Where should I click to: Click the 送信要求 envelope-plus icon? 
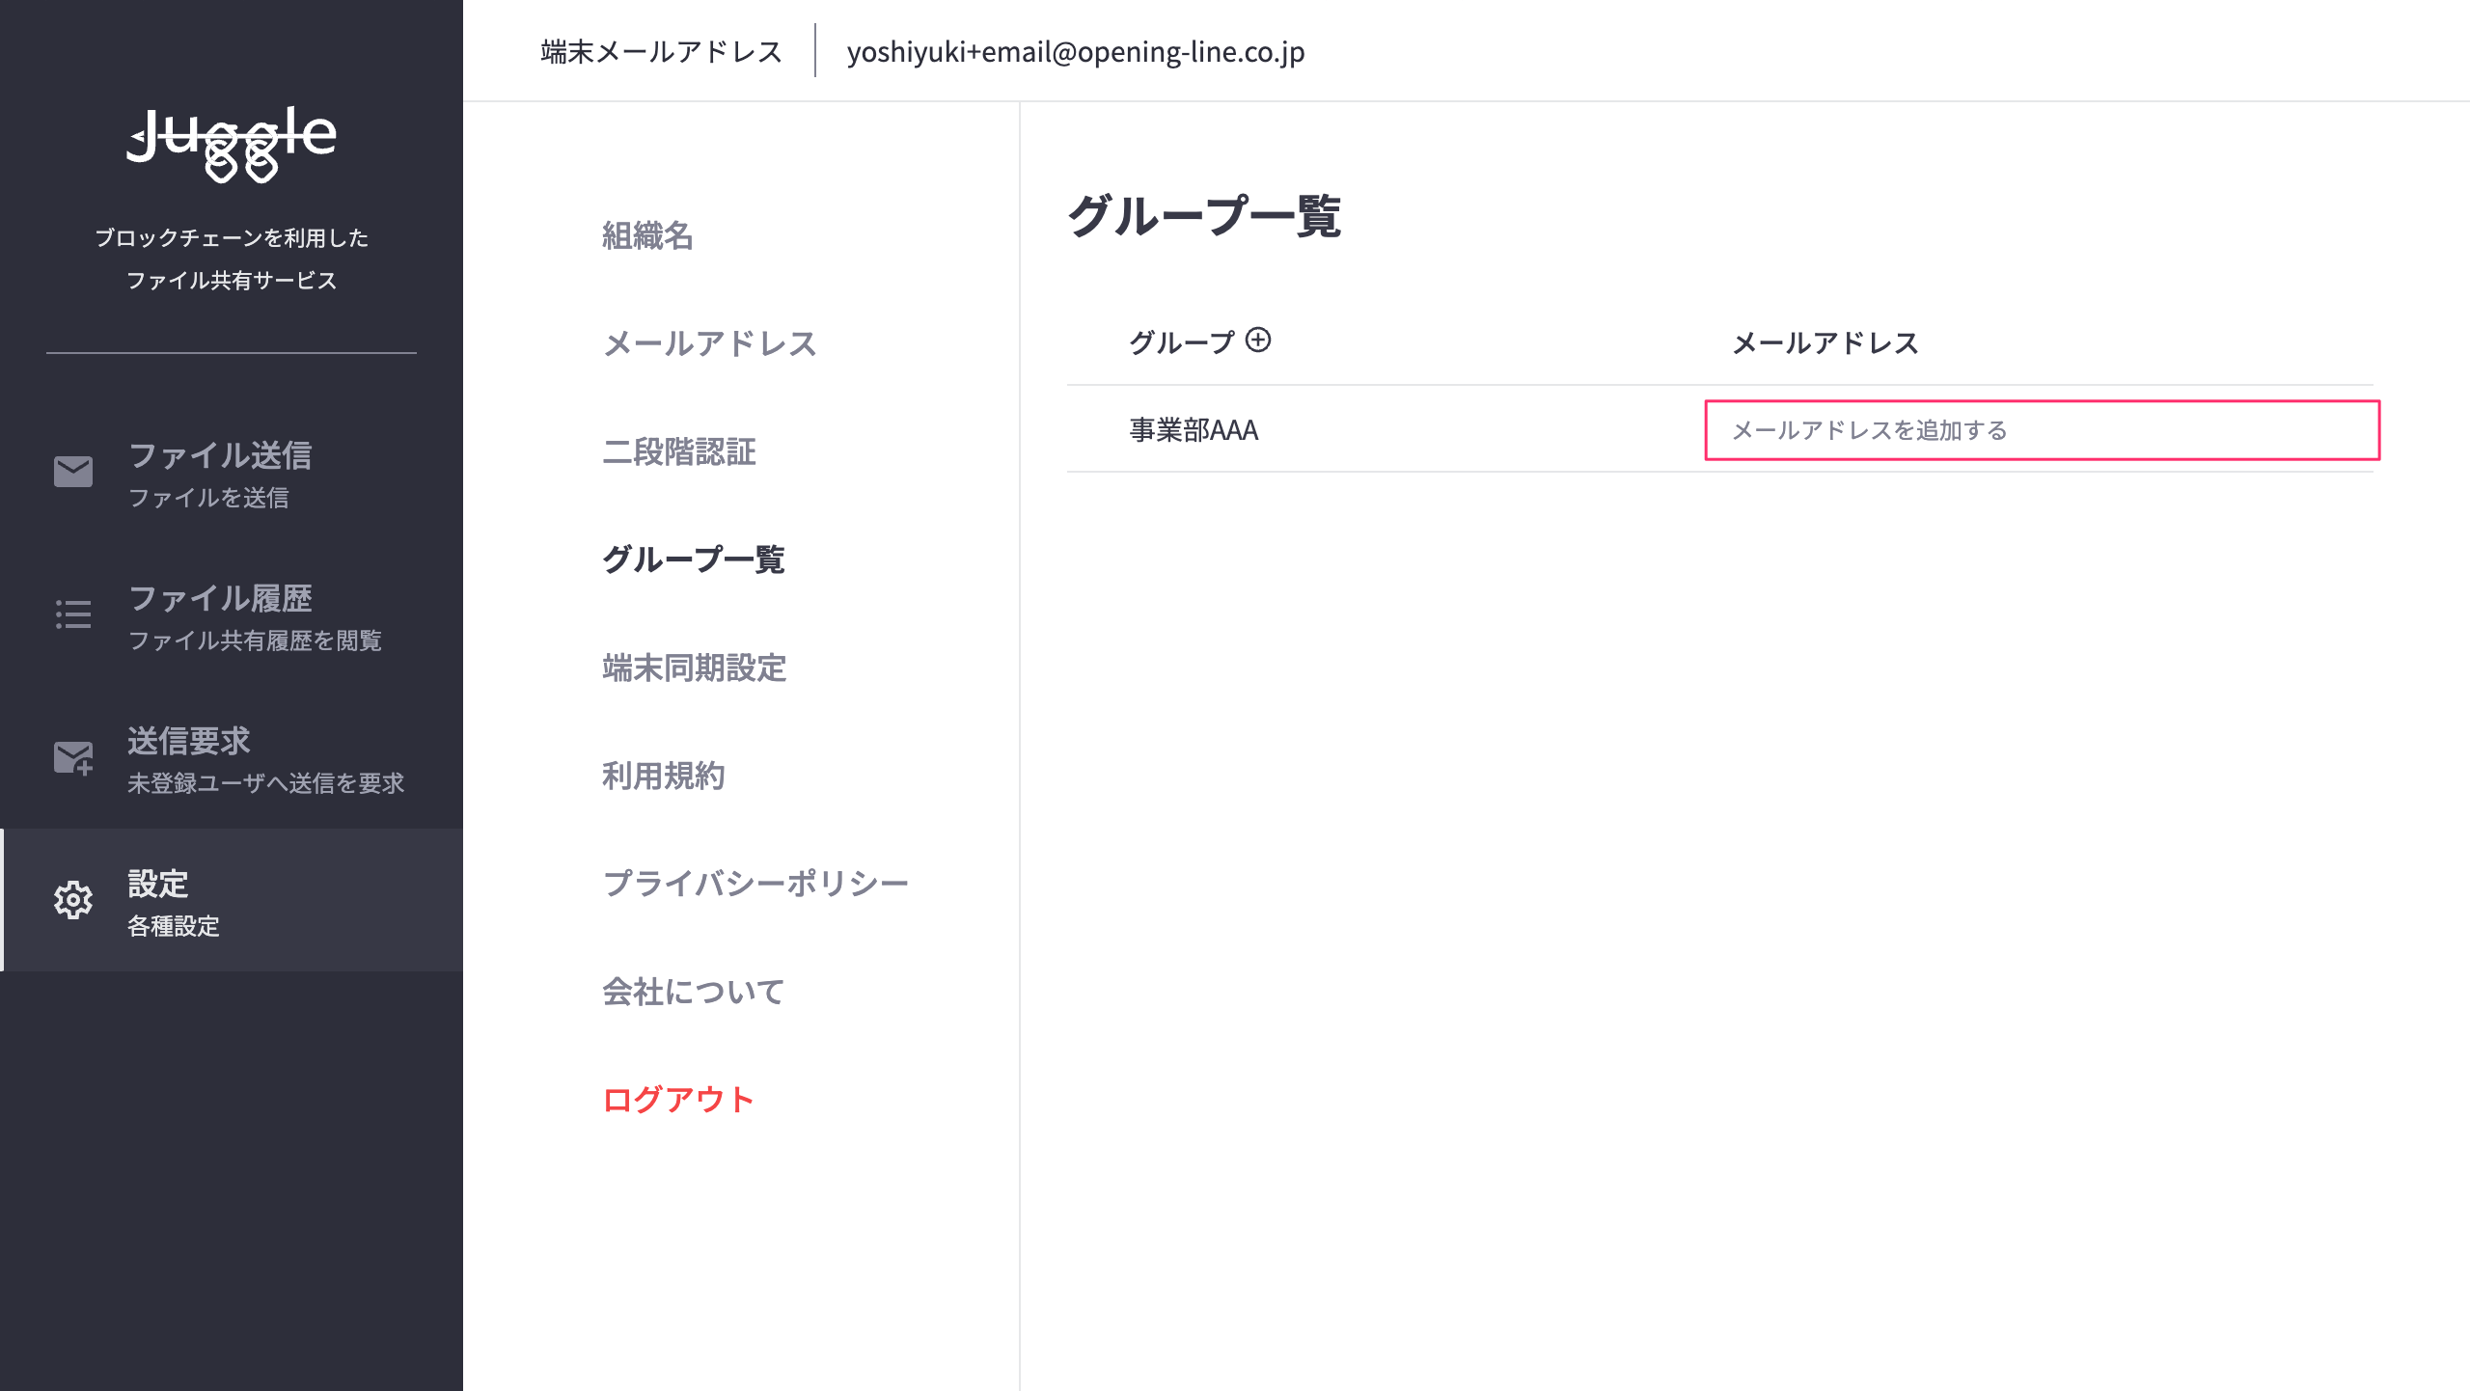pos(73,758)
